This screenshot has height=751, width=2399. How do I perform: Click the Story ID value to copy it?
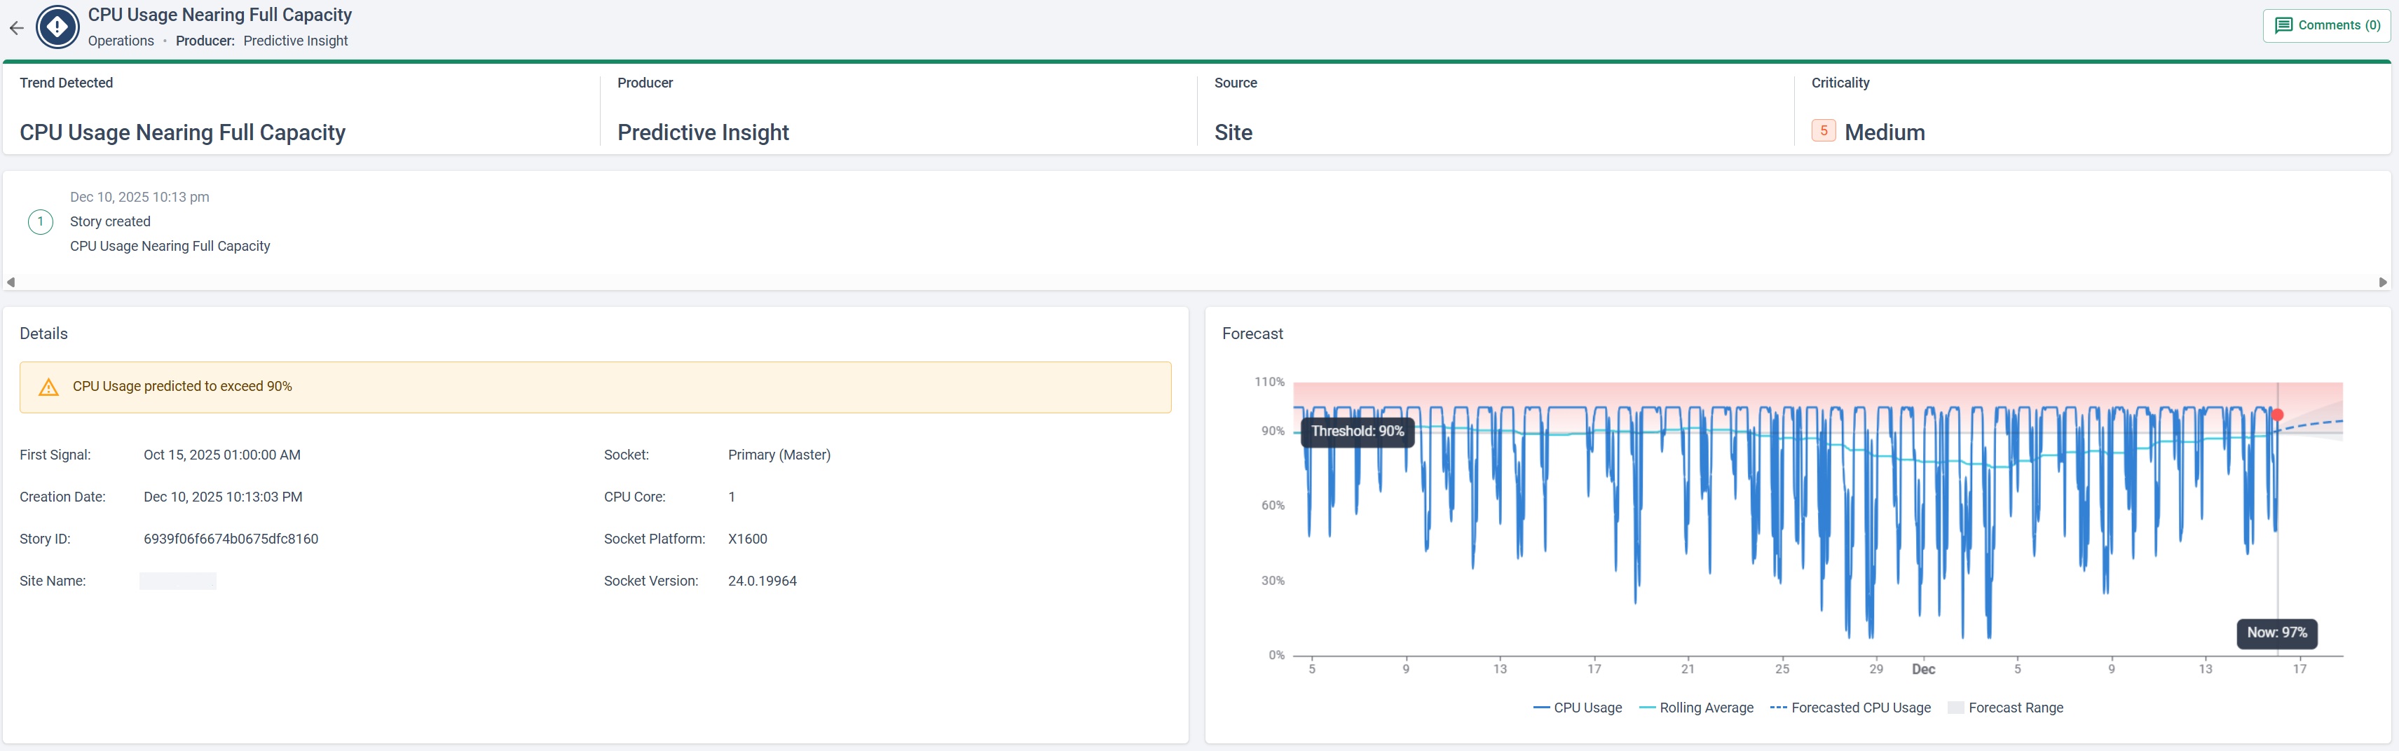point(231,538)
